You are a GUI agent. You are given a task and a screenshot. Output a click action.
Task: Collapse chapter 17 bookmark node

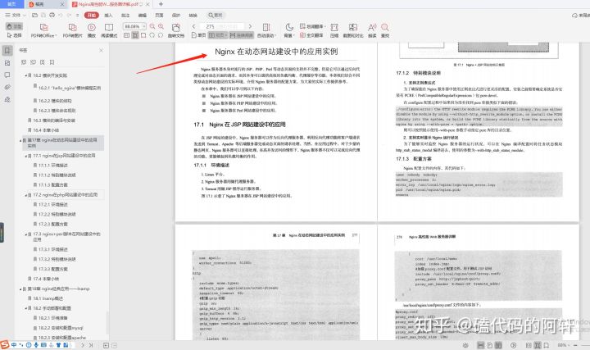click(20, 140)
